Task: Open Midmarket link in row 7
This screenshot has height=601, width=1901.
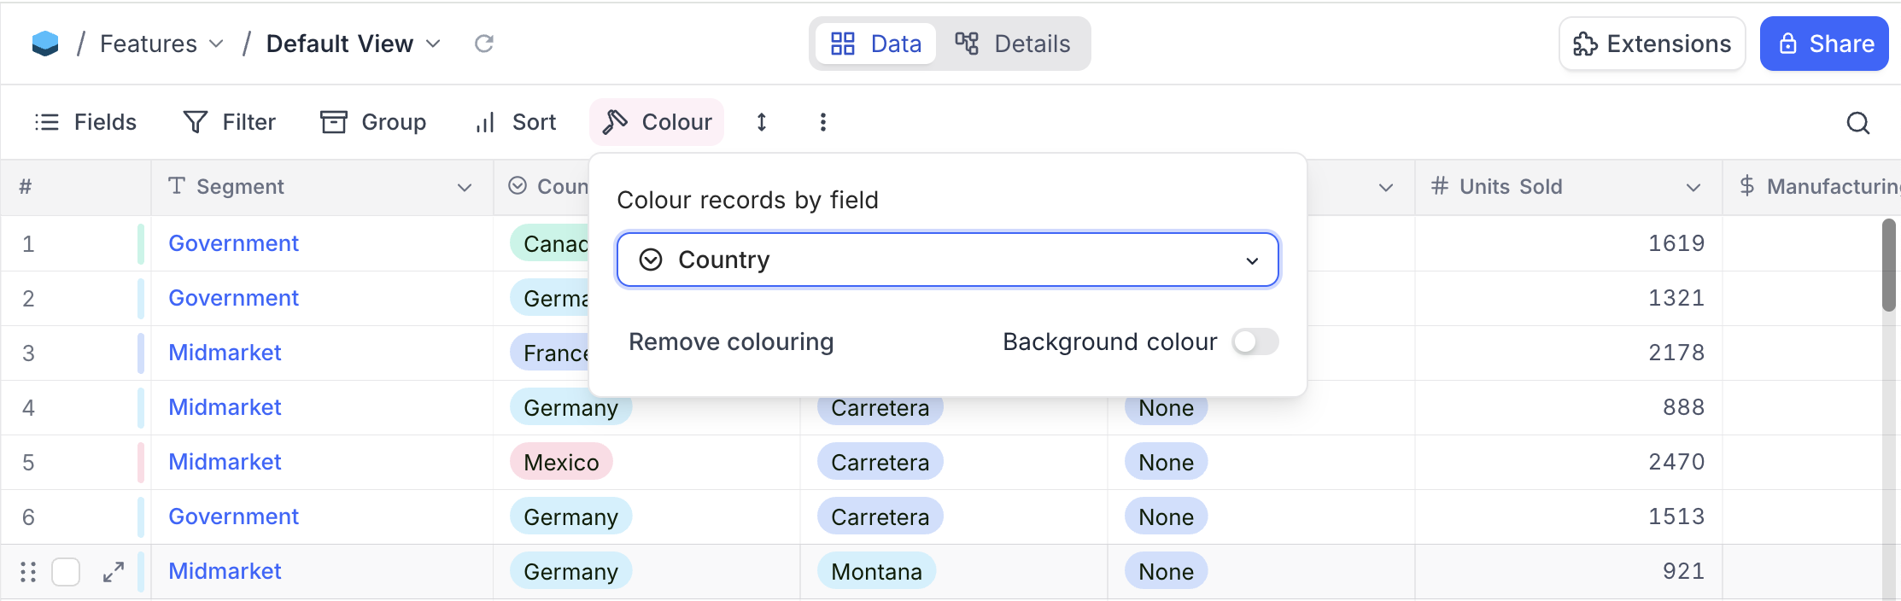Action: click(x=225, y=571)
